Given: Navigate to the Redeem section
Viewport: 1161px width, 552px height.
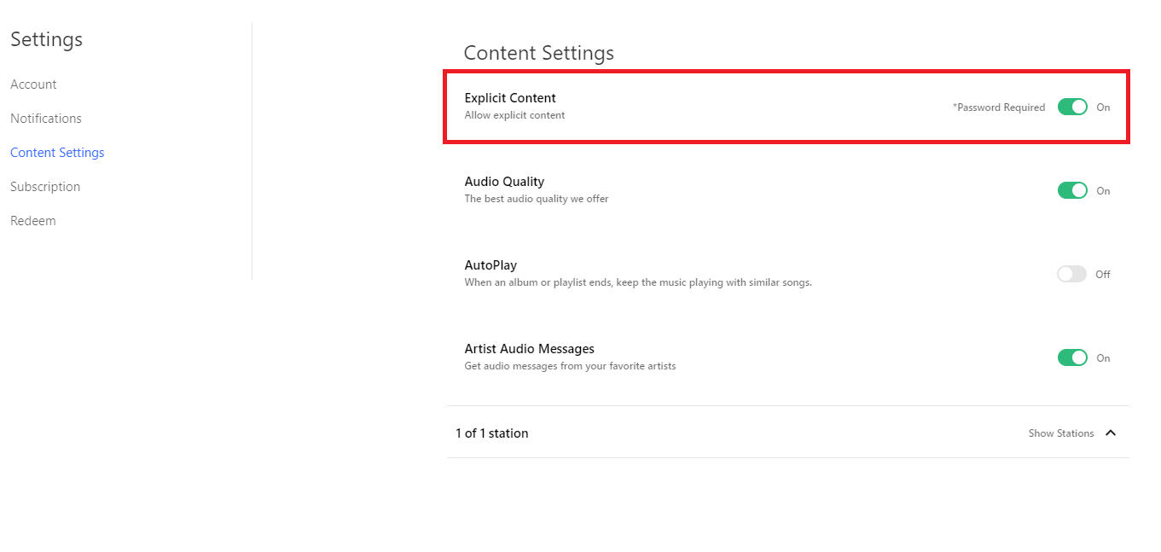Looking at the screenshot, I should coord(33,221).
